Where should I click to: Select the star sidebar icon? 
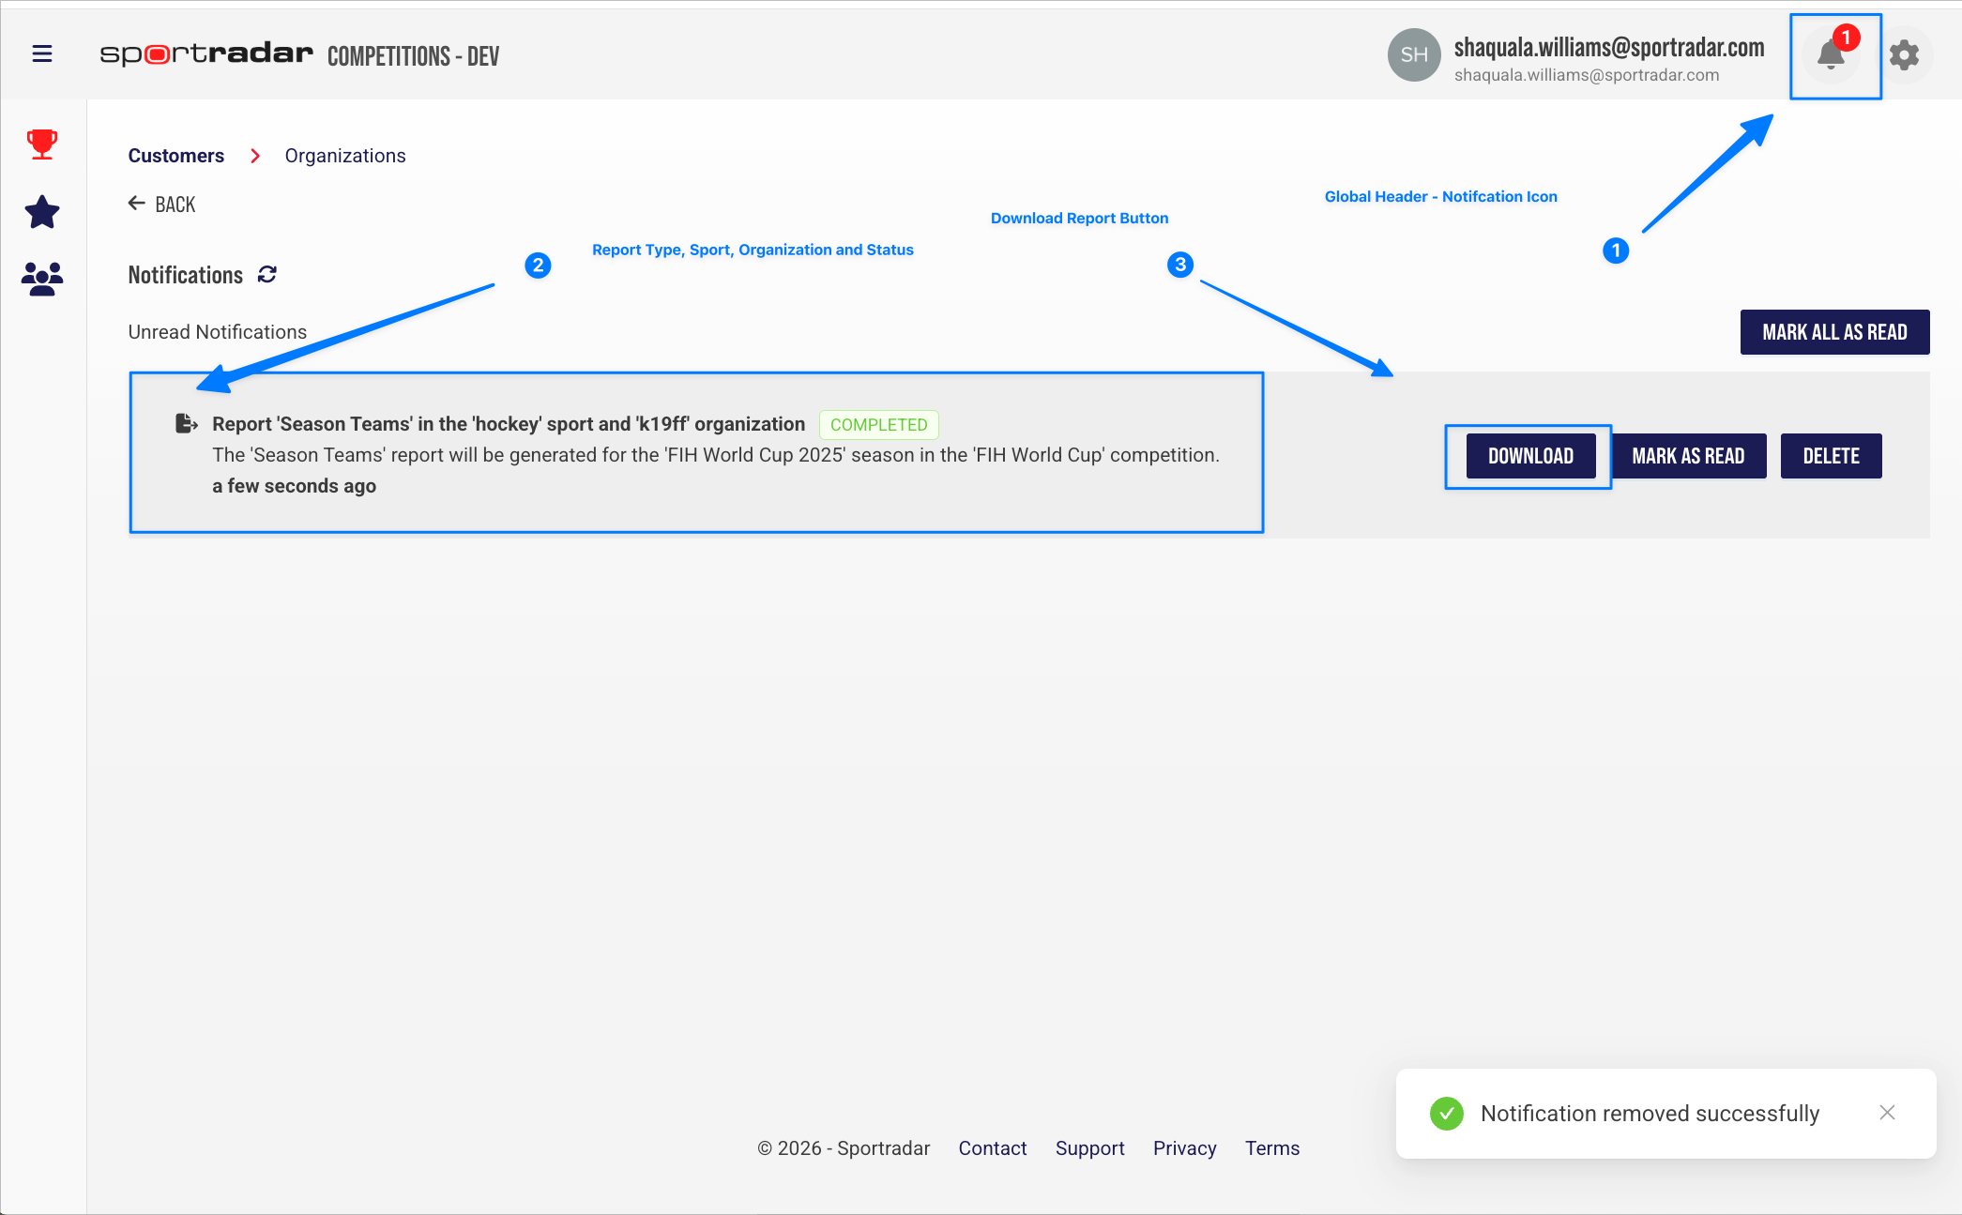pyautogui.click(x=42, y=212)
